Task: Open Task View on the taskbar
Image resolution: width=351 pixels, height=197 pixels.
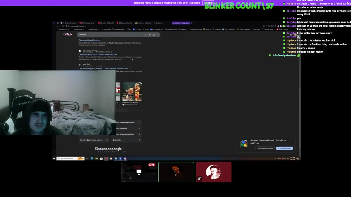Action: click(87, 158)
